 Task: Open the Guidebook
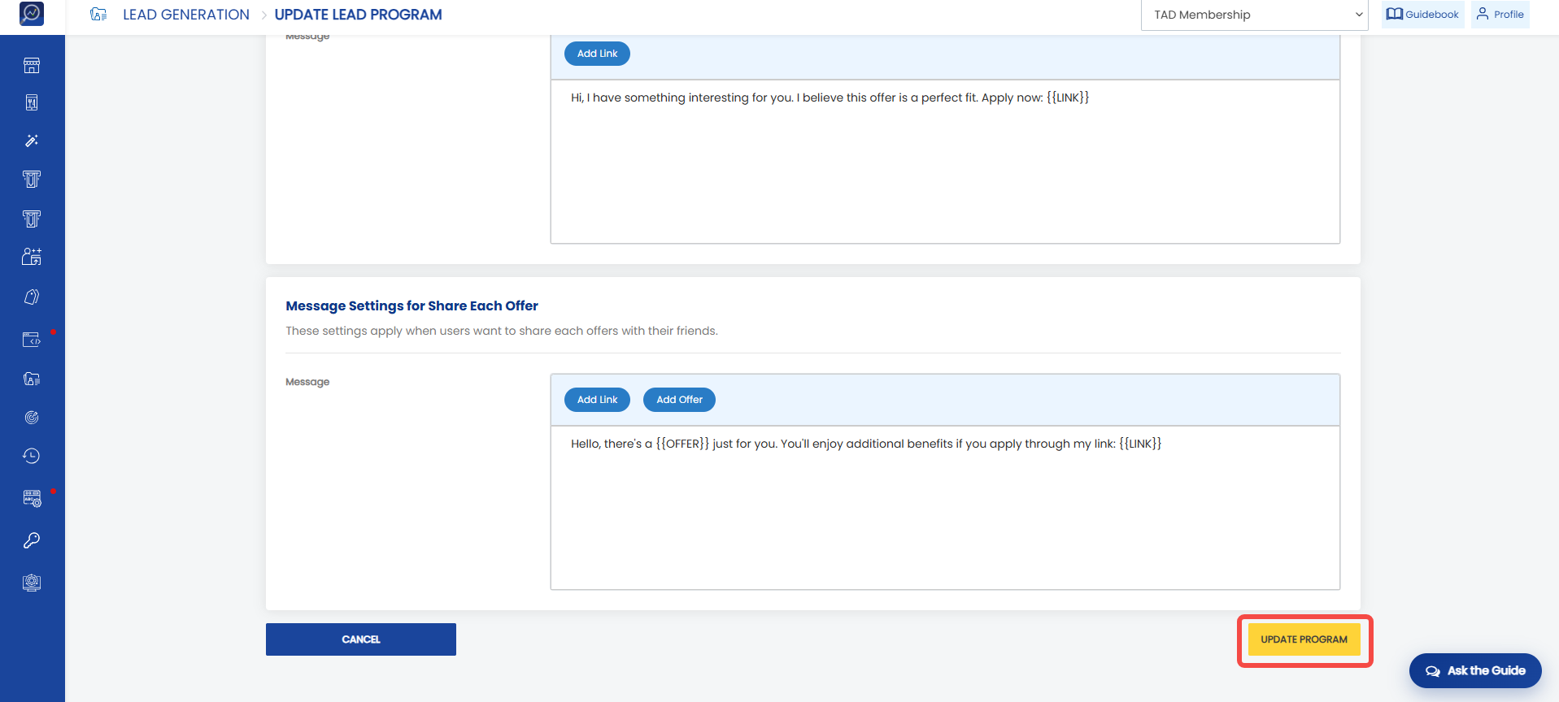click(x=1422, y=15)
